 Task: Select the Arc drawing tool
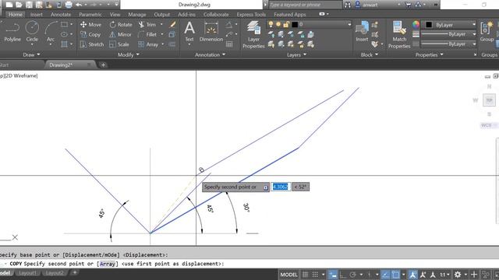(x=50, y=32)
